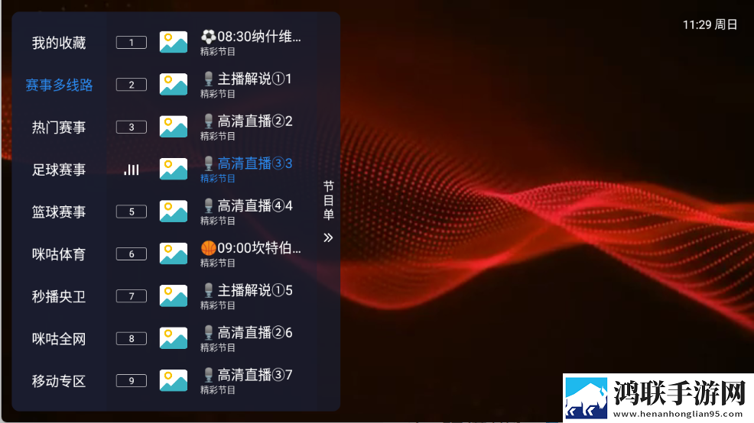The height and width of the screenshot is (423, 754).
Task: Open 秒播央卫 category
Action: click(x=59, y=296)
